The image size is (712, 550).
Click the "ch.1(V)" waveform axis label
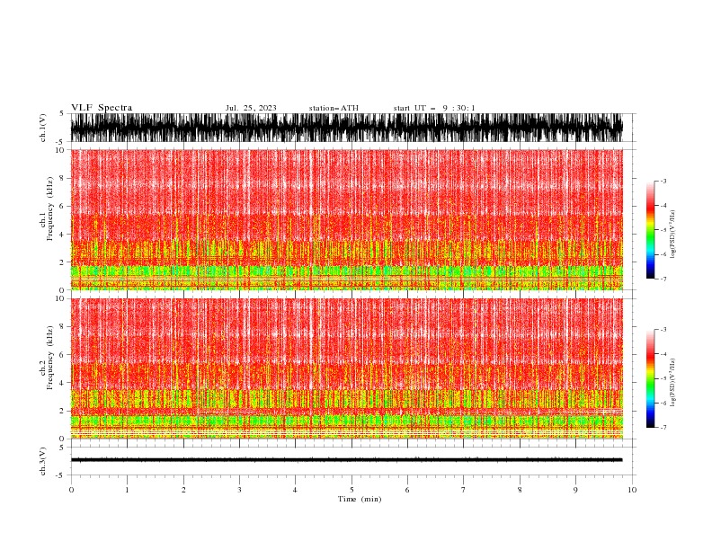(x=43, y=128)
